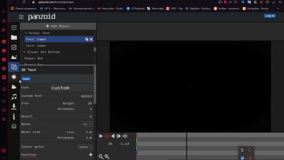
Task: Click the Bevel thickness value 1.0
Action: tap(89, 138)
